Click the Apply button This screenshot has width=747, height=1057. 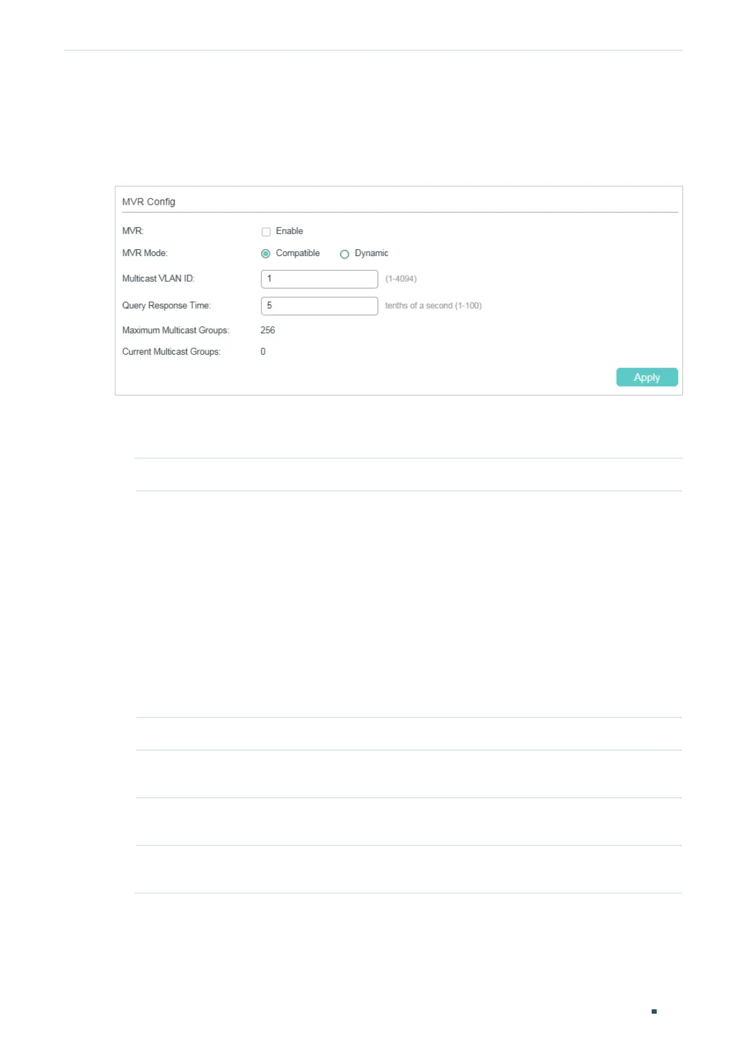[x=647, y=377]
